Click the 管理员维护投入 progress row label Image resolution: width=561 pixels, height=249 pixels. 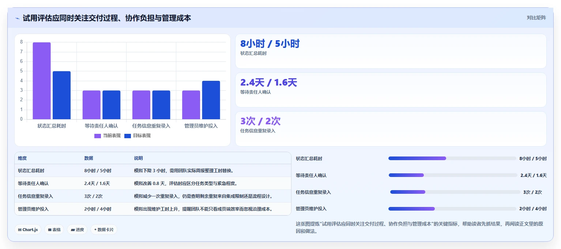[x=311, y=209]
